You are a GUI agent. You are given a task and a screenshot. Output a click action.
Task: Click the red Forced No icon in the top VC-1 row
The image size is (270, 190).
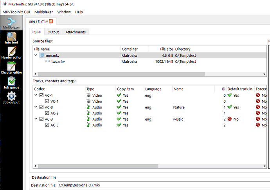point(258,95)
